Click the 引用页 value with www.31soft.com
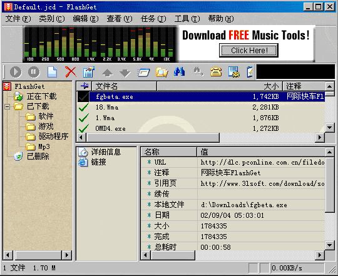 click(x=262, y=183)
